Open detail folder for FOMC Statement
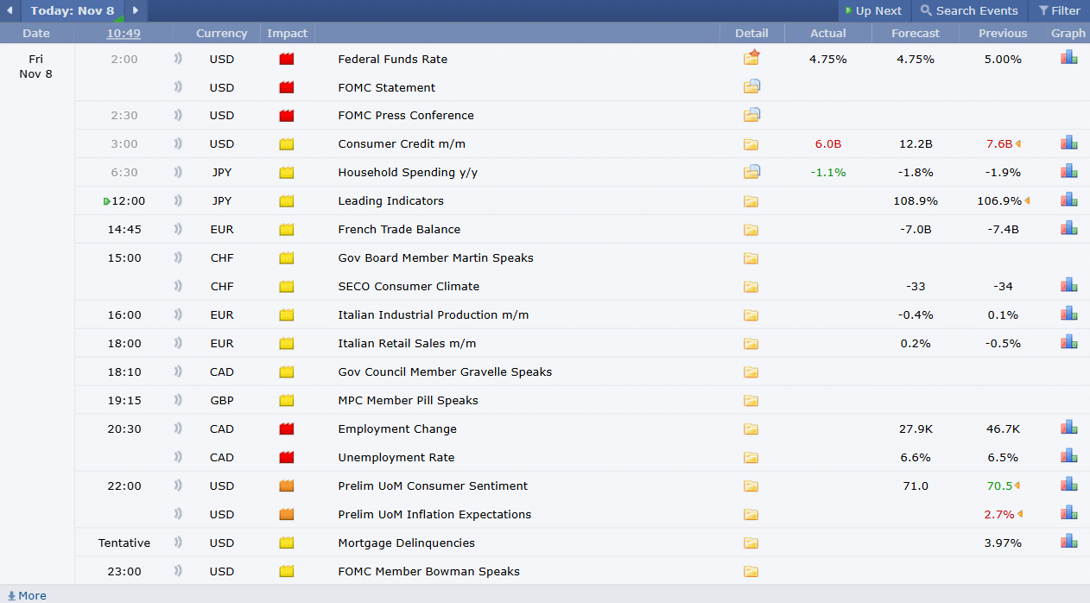The height and width of the screenshot is (603, 1090). pos(751,86)
